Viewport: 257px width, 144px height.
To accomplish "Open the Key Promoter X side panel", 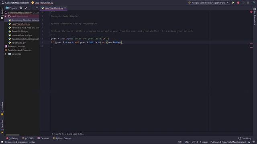I will click(x=255, y=17).
